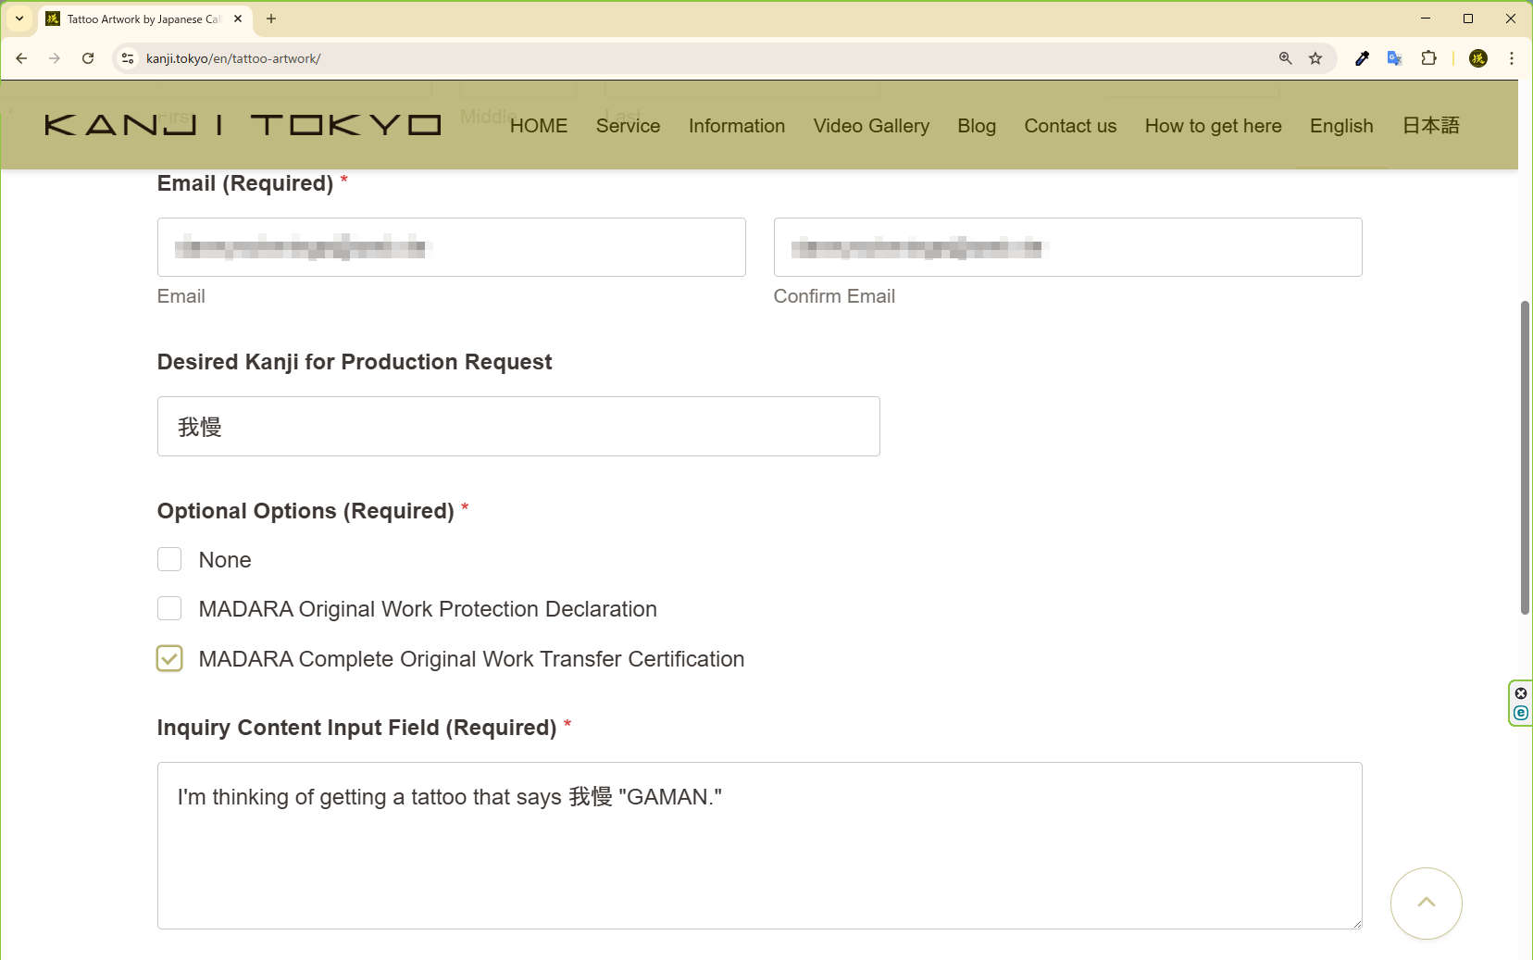Click the Contact us link
1533x960 pixels.
click(1069, 125)
